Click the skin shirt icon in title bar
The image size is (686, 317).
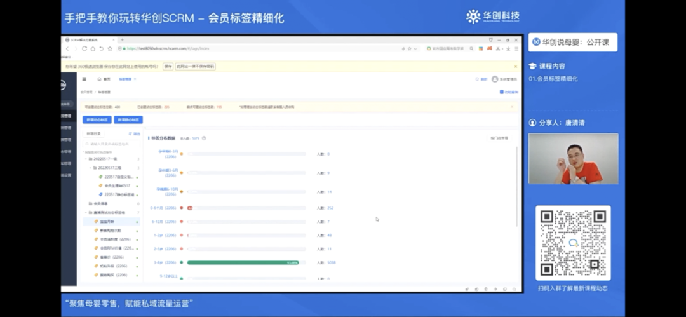[491, 40]
